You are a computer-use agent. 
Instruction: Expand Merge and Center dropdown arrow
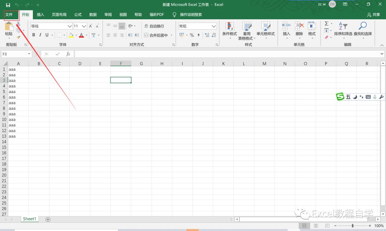(x=172, y=35)
